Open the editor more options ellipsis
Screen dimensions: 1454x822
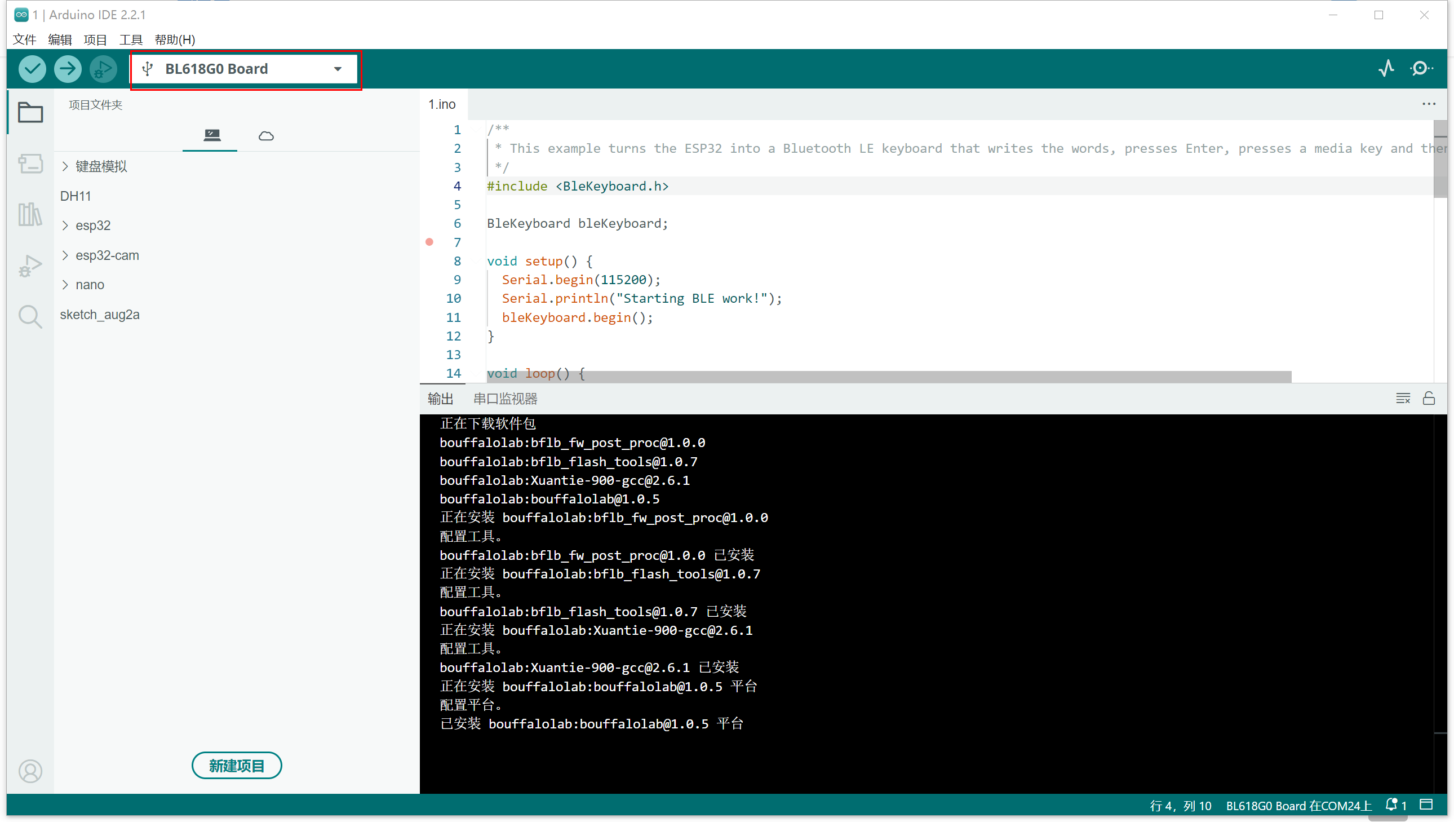(1429, 104)
